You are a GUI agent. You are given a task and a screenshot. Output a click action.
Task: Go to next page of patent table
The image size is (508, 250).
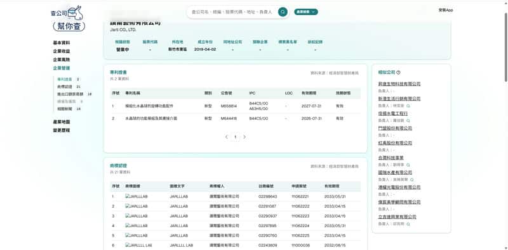tap(244, 137)
